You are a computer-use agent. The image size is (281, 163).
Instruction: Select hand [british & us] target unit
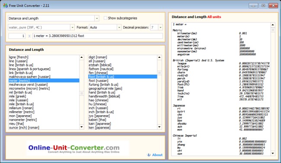[x=123, y=92]
